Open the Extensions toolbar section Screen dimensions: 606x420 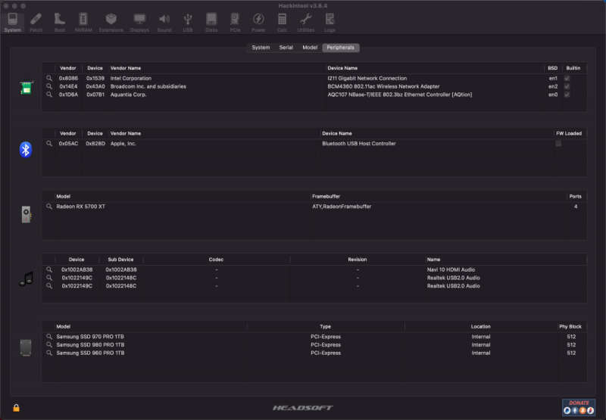tap(111, 21)
